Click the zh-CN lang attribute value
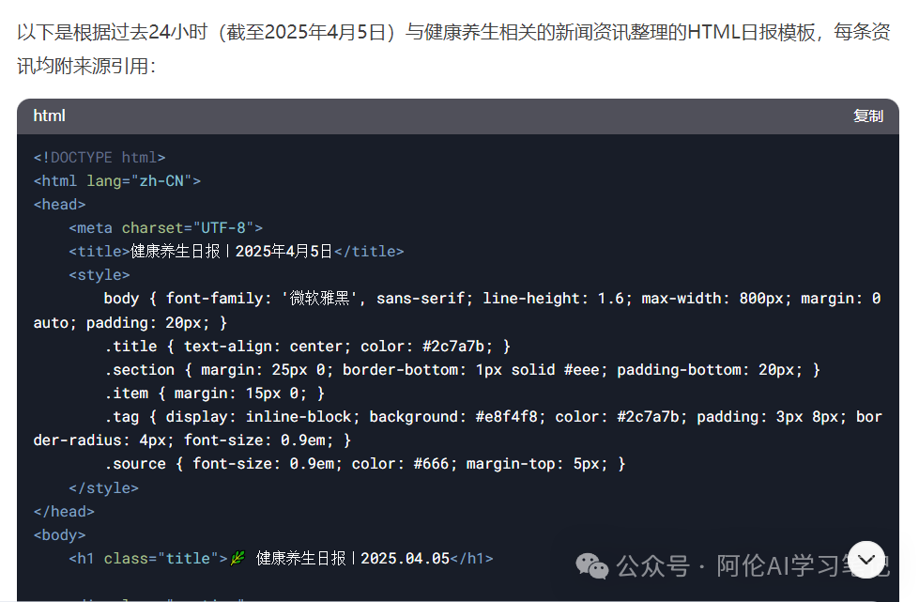This screenshot has width=919, height=602. point(161,181)
